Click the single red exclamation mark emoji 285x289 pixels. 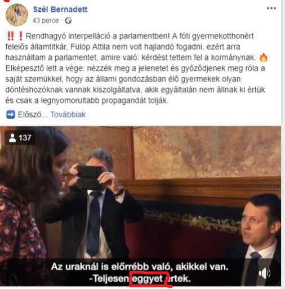(x=21, y=36)
